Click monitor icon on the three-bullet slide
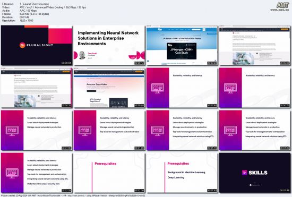292x197 pixels. tap(12, 130)
